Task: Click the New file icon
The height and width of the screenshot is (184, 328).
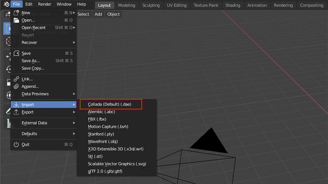Action: click(16, 13)
